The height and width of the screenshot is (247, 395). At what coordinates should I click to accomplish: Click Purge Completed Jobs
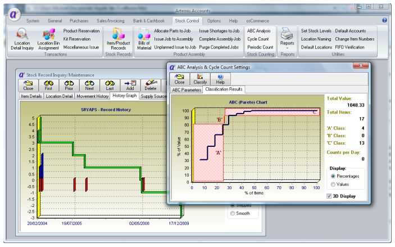coord(219,47)
